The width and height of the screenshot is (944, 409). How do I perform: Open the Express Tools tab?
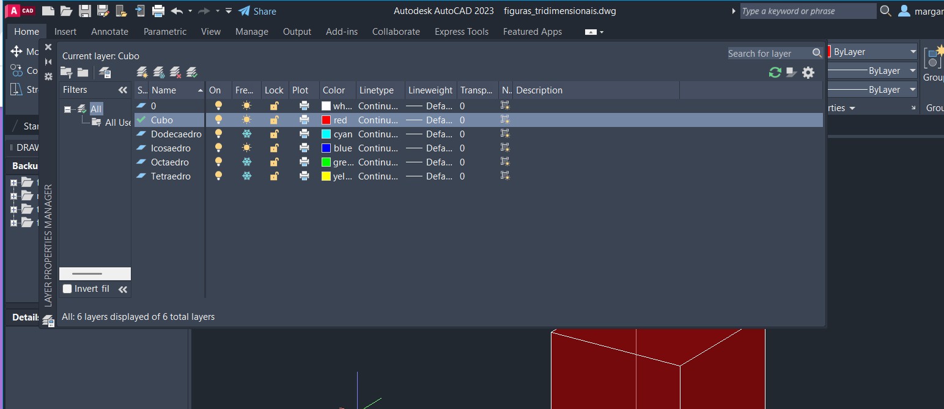[x=462, y=32]
